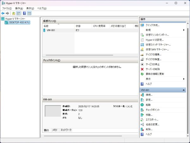Sort by メモリの割り当て column header

pos(121,26)
